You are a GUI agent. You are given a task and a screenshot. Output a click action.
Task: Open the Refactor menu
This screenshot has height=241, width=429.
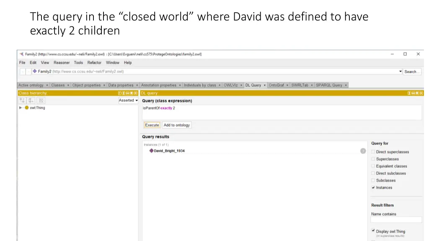[94, 63]
